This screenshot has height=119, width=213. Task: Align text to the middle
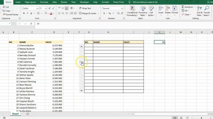[63, 8]
